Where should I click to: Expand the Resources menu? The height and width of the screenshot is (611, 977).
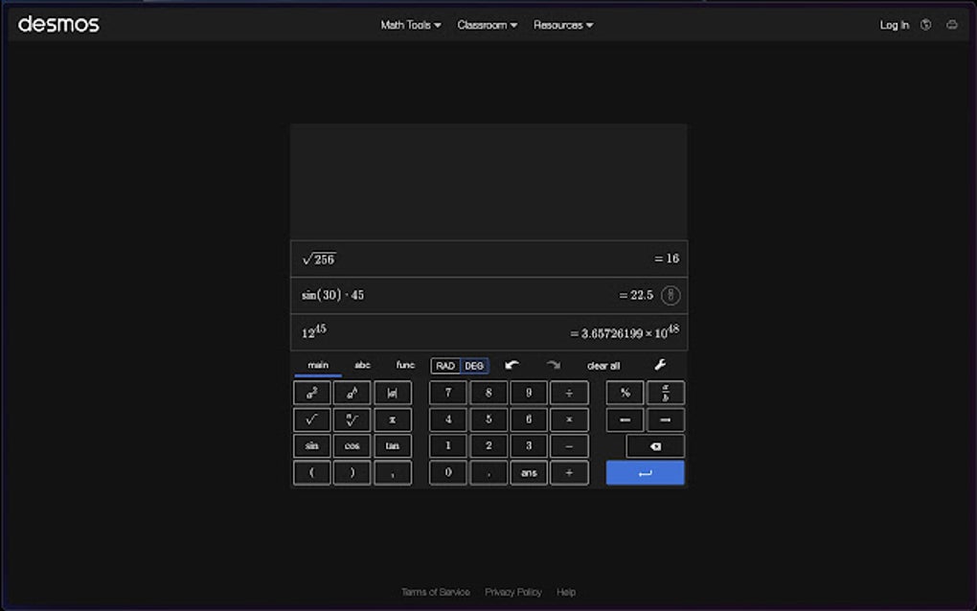[x=562, y=26]
